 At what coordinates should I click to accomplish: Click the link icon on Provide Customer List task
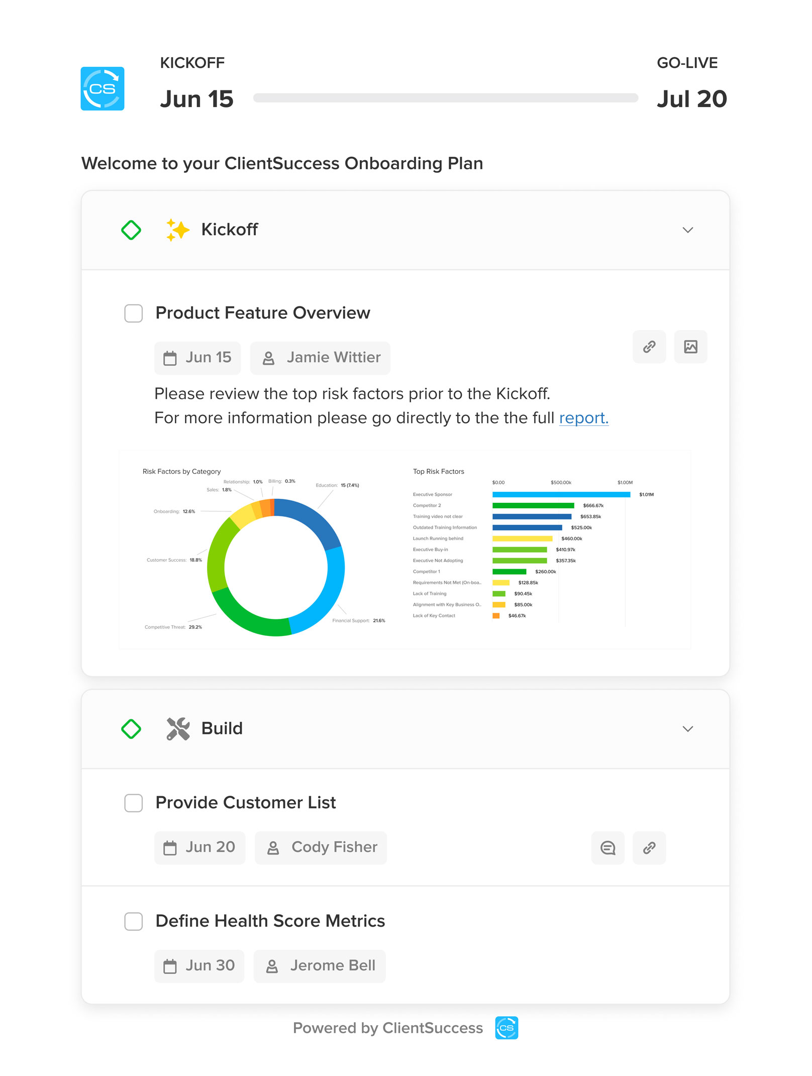tap(649, 848)
